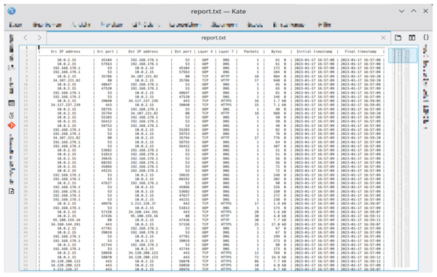437x277 pixels.
Task: Click the document icon at bottom of left sidebar
Action: click(11, 192)
